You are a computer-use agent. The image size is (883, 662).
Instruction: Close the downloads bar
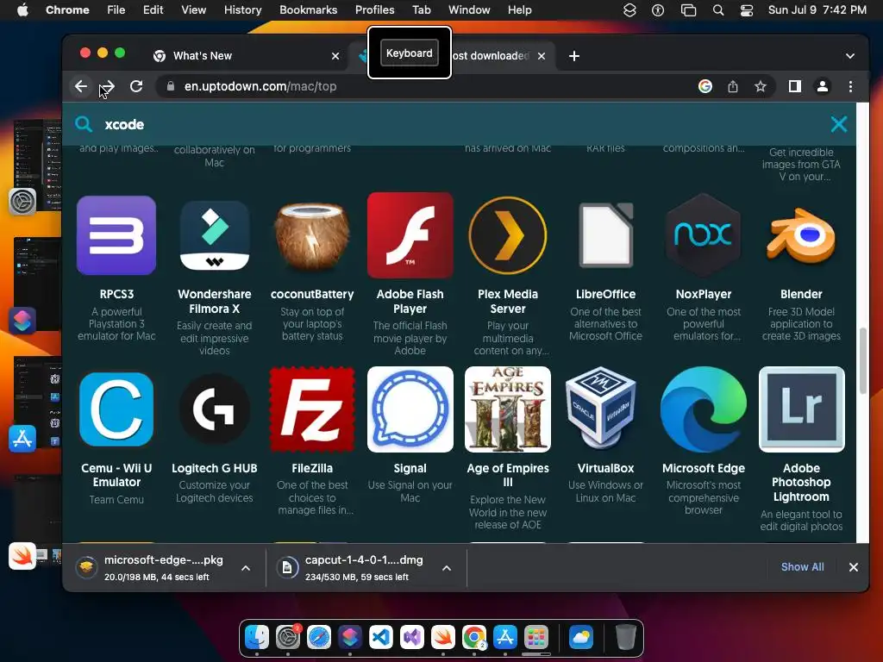pos(854,567)
